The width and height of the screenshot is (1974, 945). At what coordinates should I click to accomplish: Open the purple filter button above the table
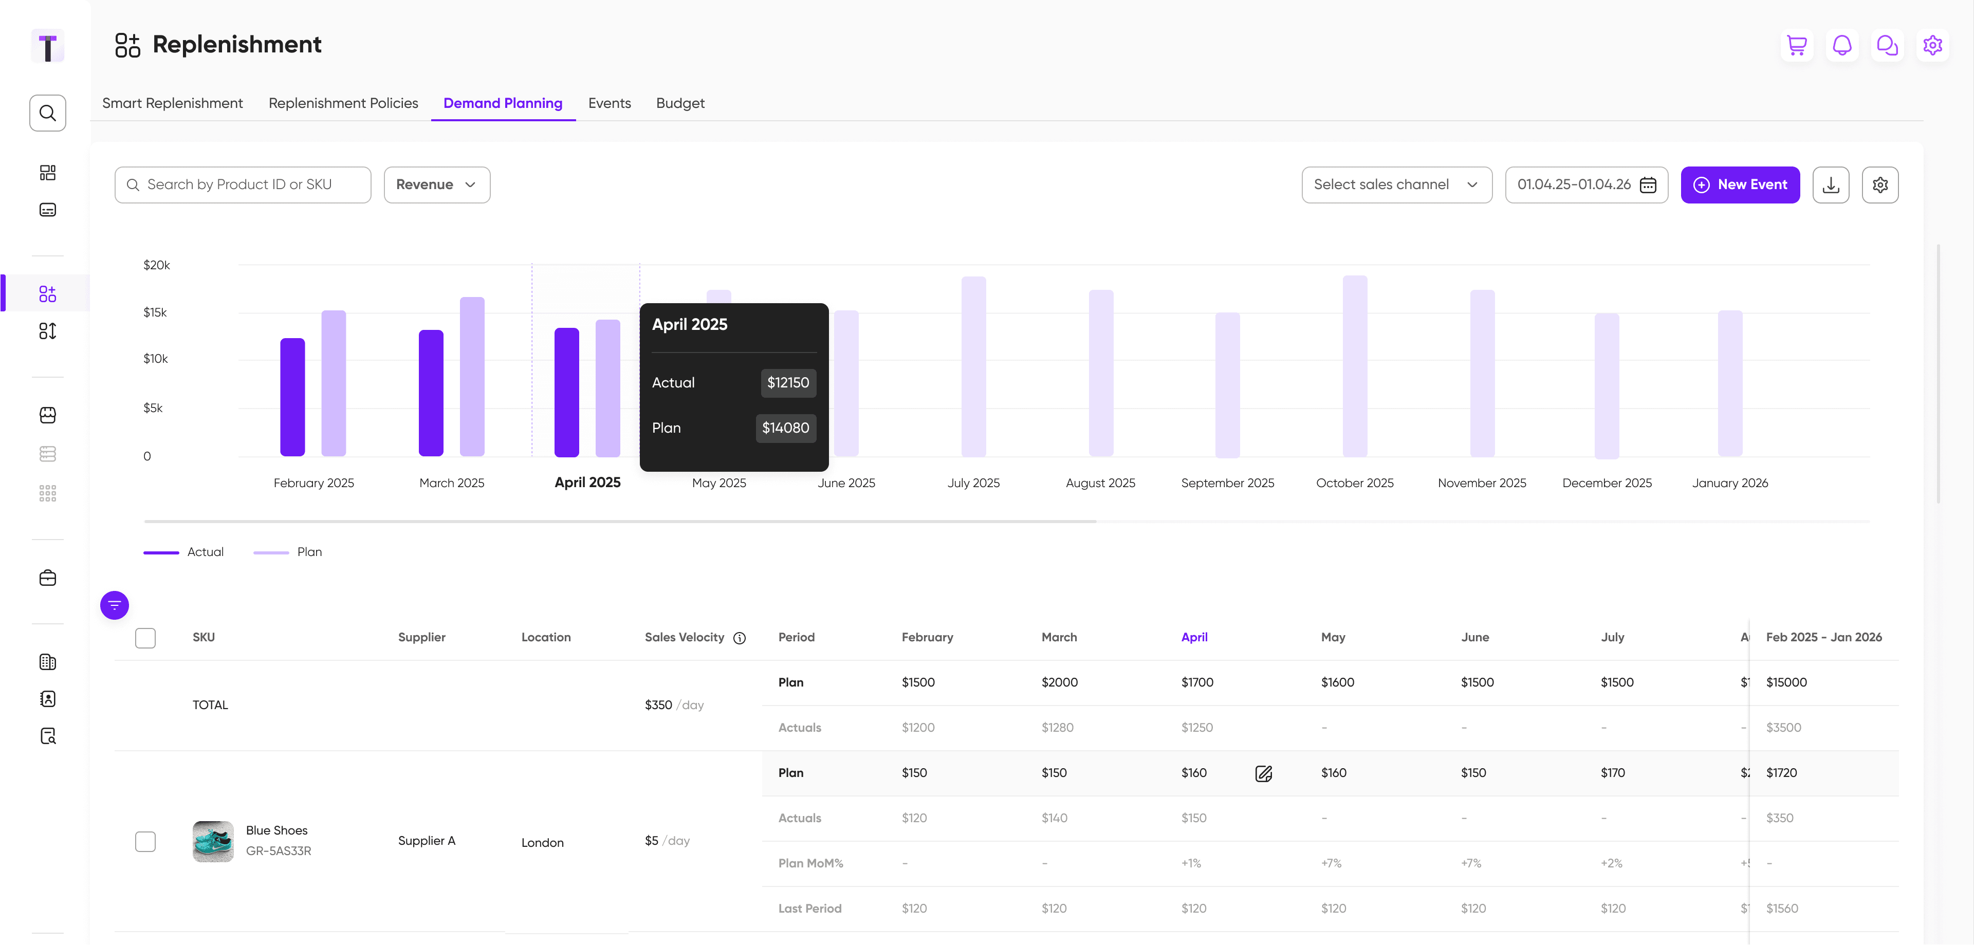click(x=114, y=605)
